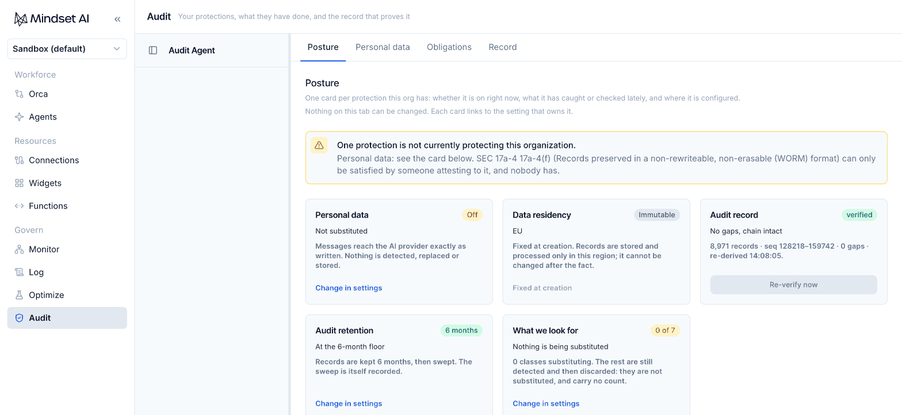902x415 pixels.
Task: Click the Resources section heading
Action: click(x=35, y=141)
